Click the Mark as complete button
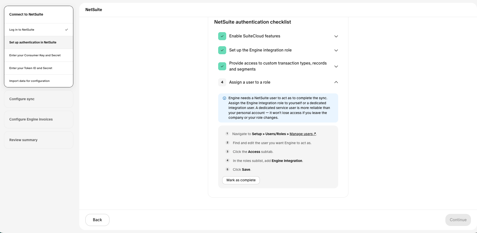Viewport: 477px width, 233px height. pos(241,180)
